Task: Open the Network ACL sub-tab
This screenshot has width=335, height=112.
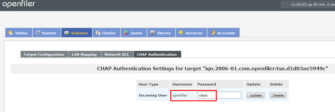Action: (x=117, y=55)
